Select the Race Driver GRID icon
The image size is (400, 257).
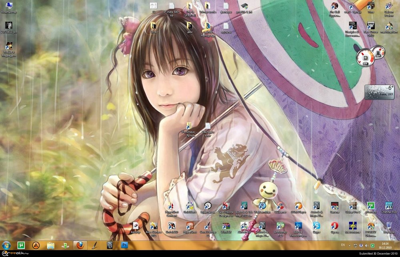370,26
